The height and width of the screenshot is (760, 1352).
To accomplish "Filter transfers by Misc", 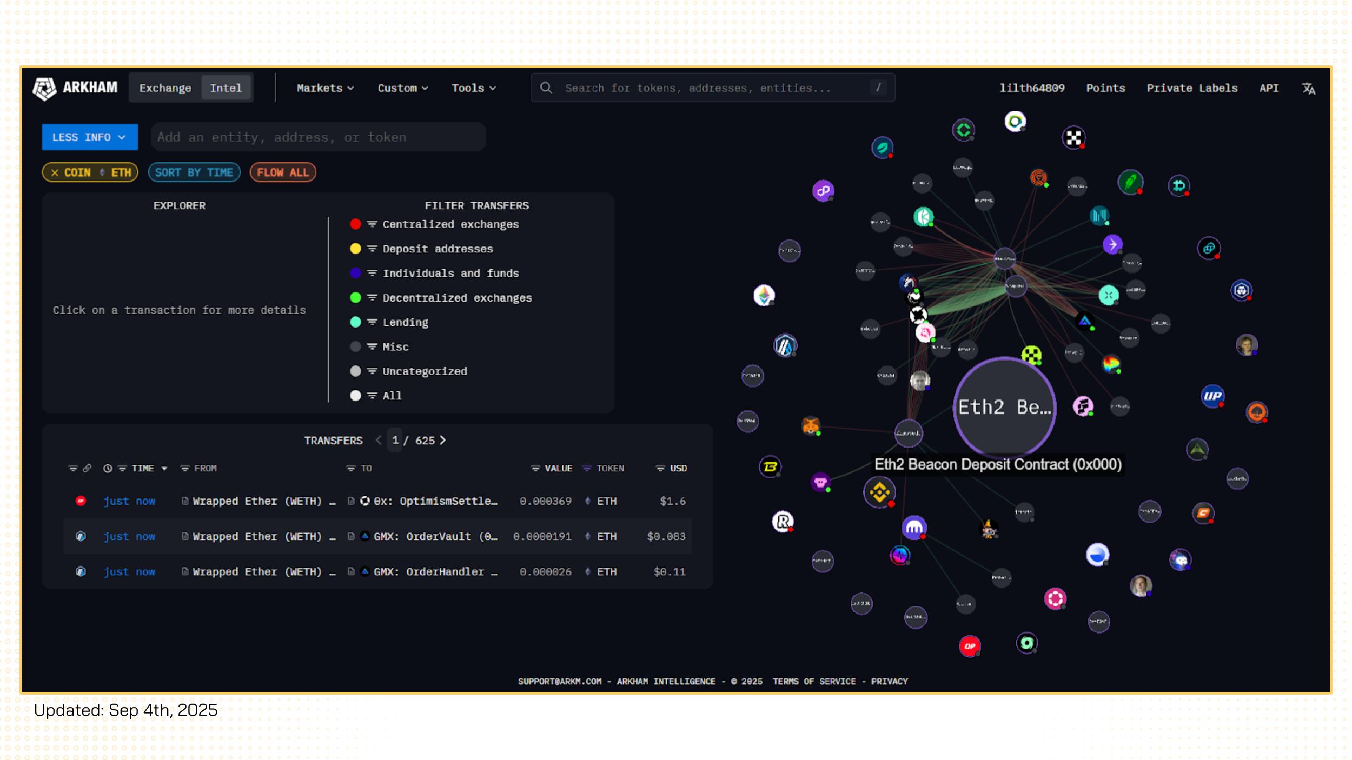I will coord(380,347).
